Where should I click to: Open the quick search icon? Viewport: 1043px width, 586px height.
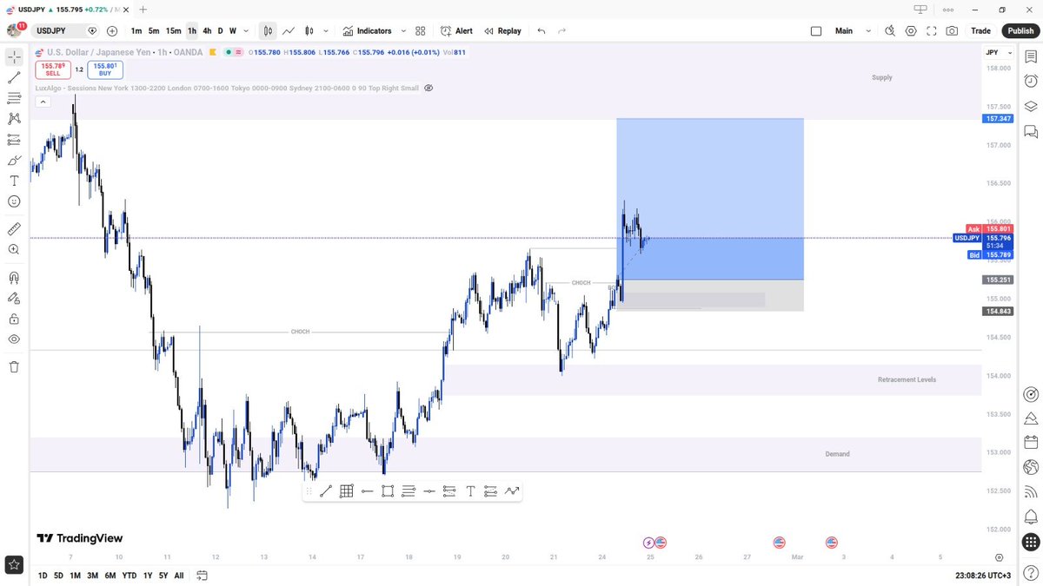pyautogui.click(x=890, y=30)
